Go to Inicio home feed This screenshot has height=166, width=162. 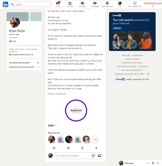(58, 4)
